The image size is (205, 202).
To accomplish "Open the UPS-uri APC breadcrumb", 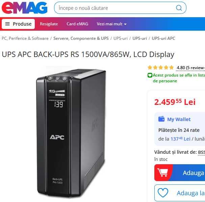I will click(163, 38).
